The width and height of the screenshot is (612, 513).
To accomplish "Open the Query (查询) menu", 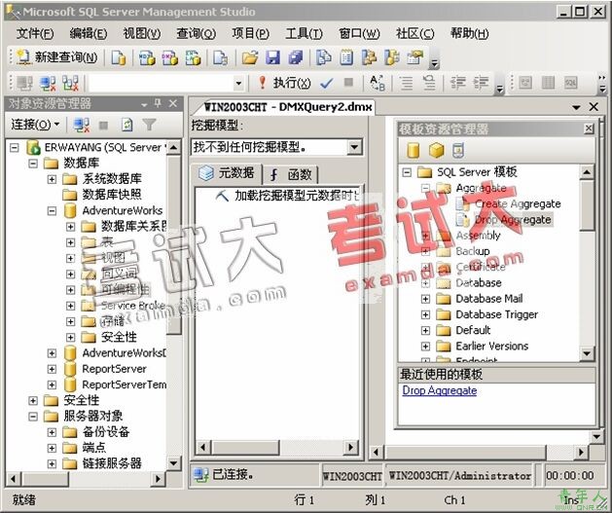I will pos(196,33).
